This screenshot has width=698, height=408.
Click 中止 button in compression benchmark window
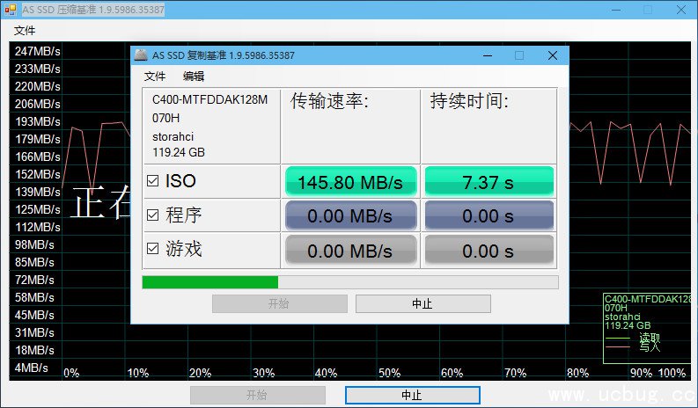412,395
